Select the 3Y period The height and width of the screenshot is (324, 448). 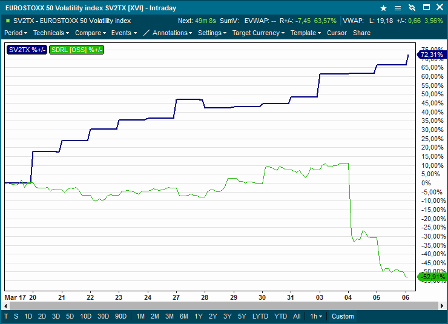pyautogui.click(x=228, y=316)
